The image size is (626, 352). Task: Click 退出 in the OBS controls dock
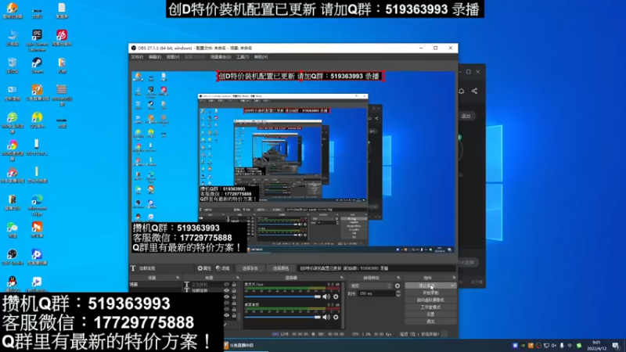click(x=430, y=321)
